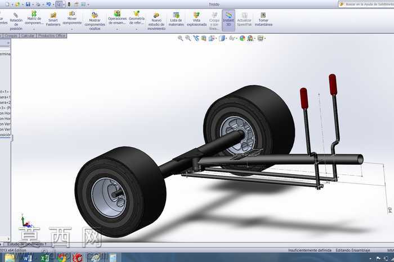Open Word from the Windows taskbar
Viewport: 394px width, 262px height.
[27, 257]
